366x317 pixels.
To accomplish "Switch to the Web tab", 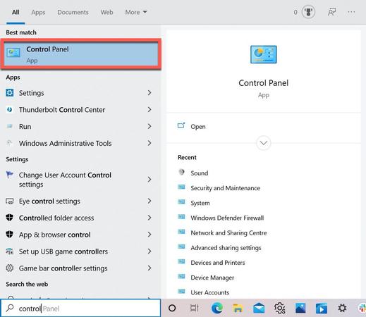I will [106, 12].
